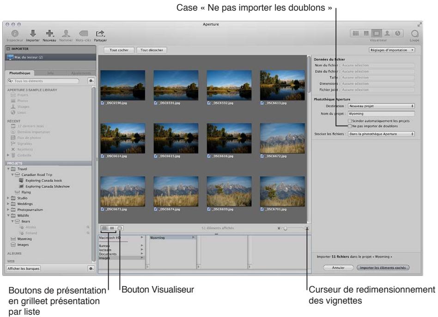Click the Nommer person icon
The image size is (438, 317).
click(x=66, y=34)
